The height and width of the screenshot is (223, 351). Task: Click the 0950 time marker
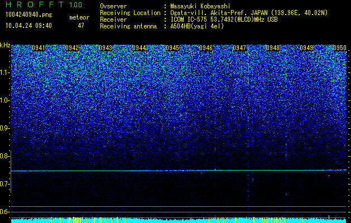tap(340, 48)
